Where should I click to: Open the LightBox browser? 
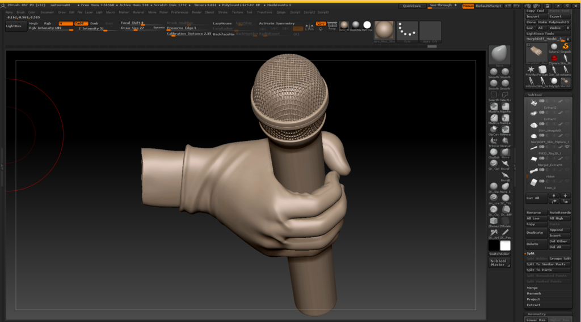[x=15, y=26]
